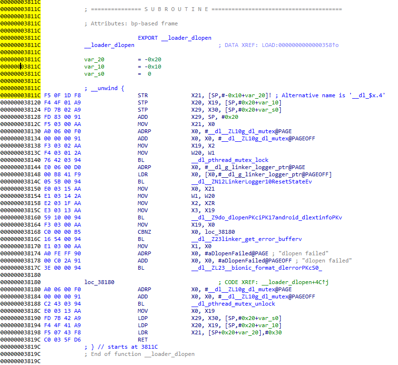Image resolution: width=398 pixels, height=365 pixels.
Task: Click the '; __unwind {' comment line
Action: [104, 88]
